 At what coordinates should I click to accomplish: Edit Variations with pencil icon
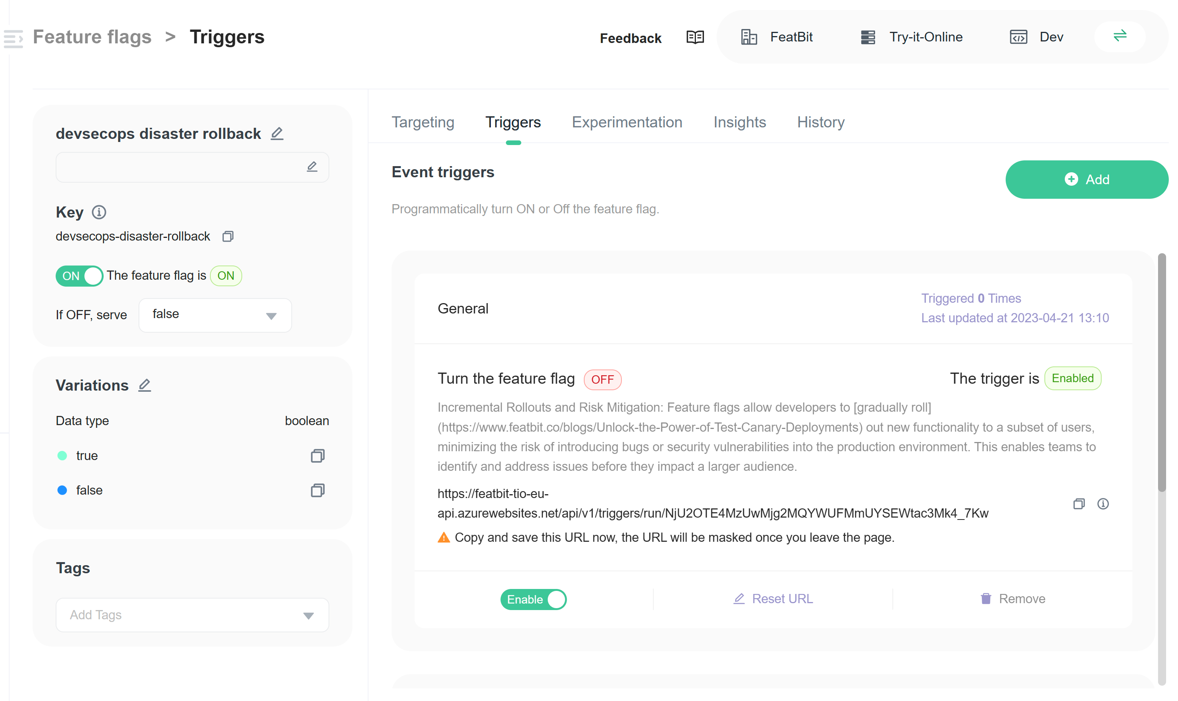145,386
